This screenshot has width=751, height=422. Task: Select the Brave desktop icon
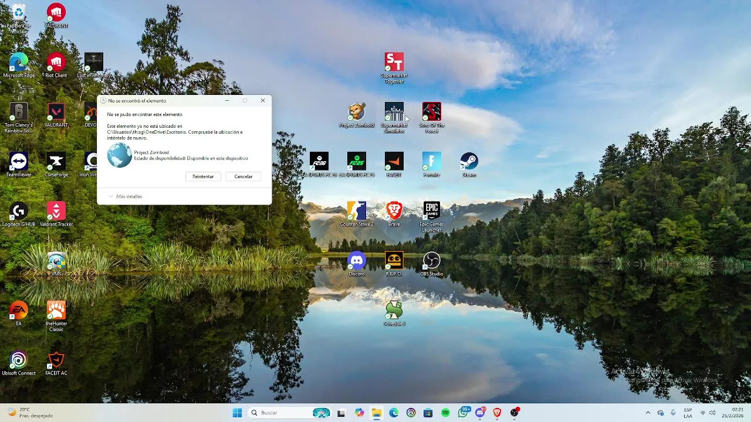click(394, 215)
